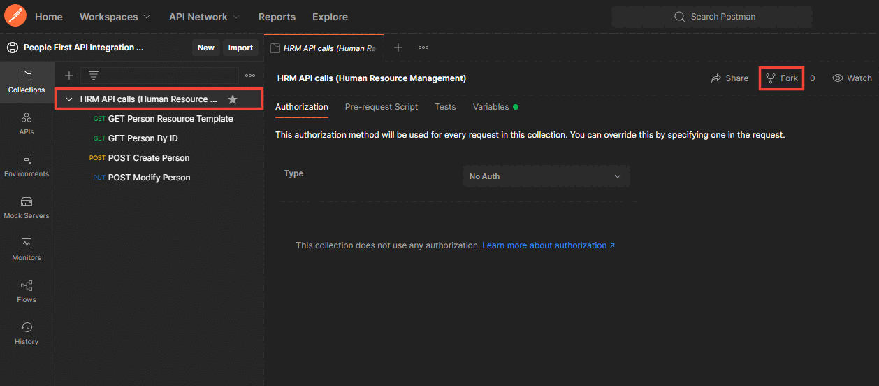
Task: Open Monitors in the sidebar
Action: pyautogui.click(x=27, y=250)
